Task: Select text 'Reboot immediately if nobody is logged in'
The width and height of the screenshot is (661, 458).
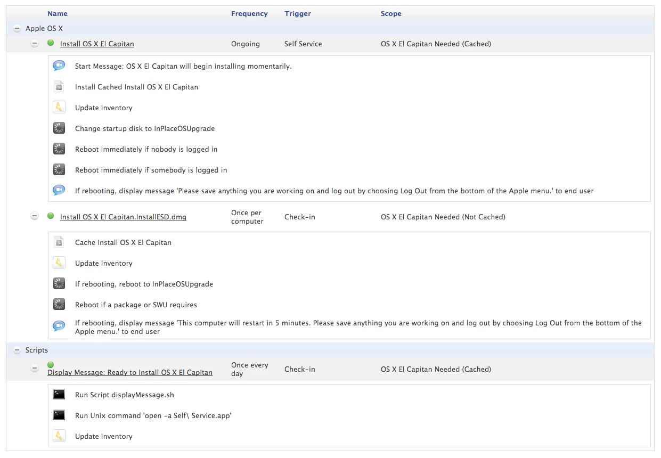Action: [146, 150]
